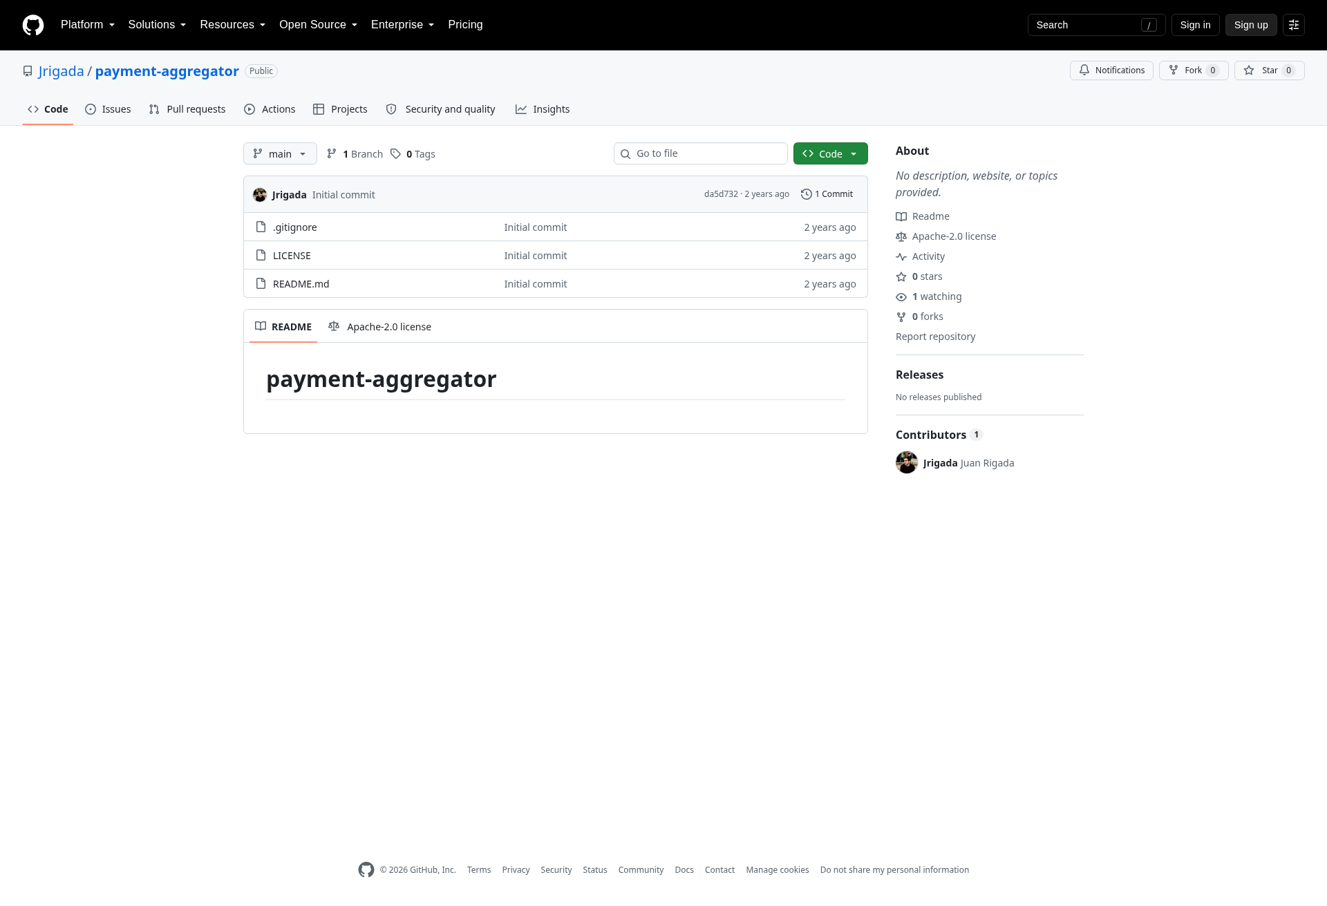The height and width of the screenshot is (906, 1327).
Task: Open the 0 forks link
Action: click(920, 317)
